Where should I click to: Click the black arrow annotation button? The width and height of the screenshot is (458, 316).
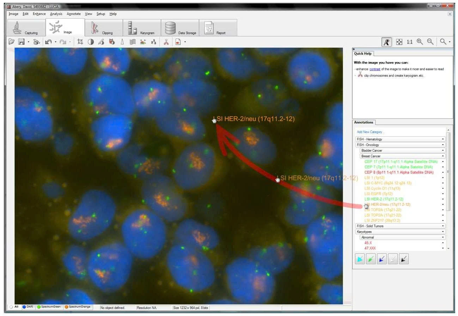coord(404,259)
